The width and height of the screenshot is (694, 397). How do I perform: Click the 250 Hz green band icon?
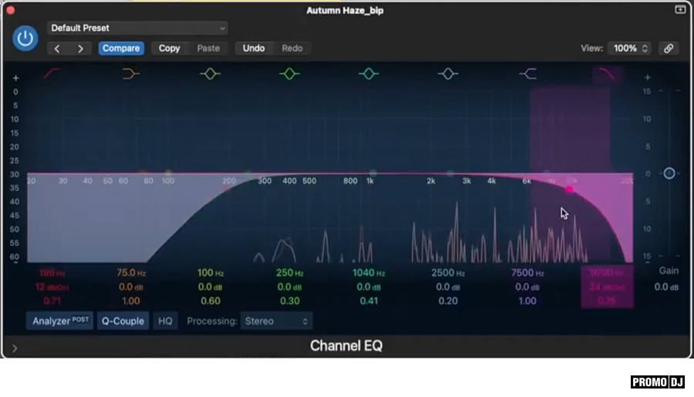click(289, 74)
